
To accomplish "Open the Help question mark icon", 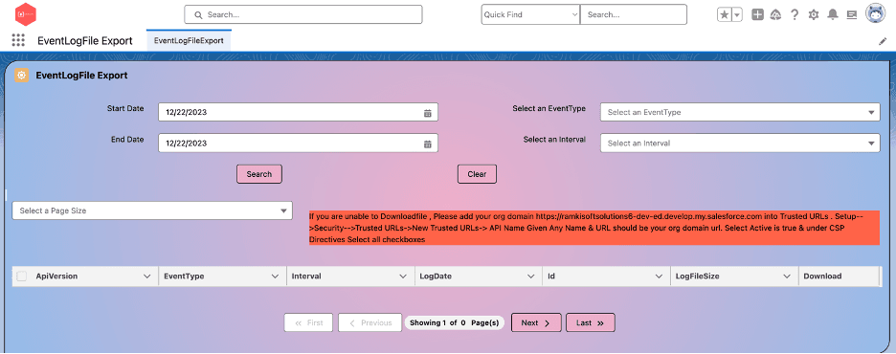I will click(x=795, y=15).
